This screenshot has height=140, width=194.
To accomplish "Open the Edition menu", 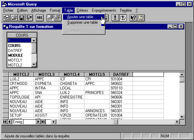I will tap(22, 10).
